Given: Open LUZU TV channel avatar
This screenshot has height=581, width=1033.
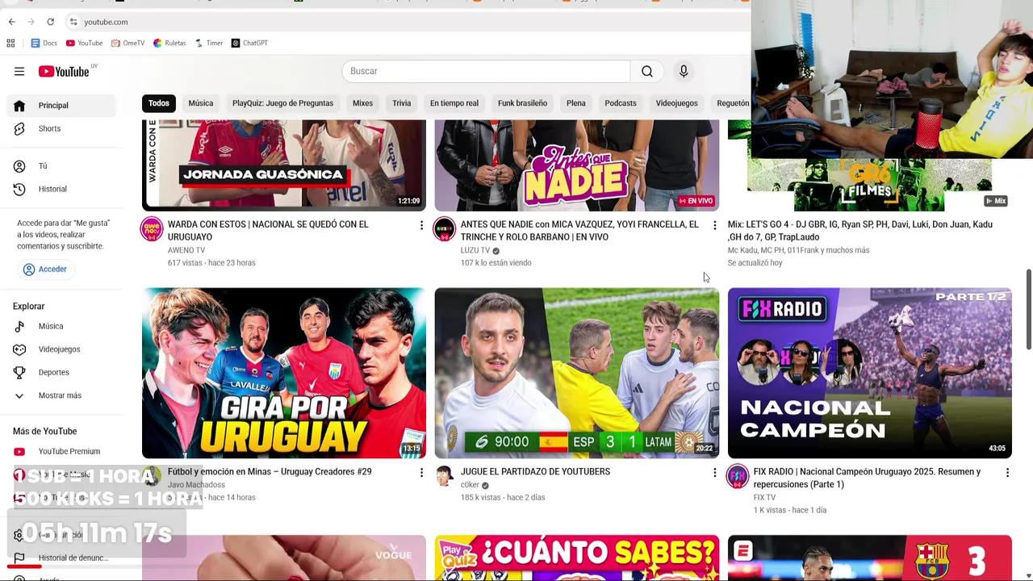Looking at the screenshot, I should tap(445, 229).
